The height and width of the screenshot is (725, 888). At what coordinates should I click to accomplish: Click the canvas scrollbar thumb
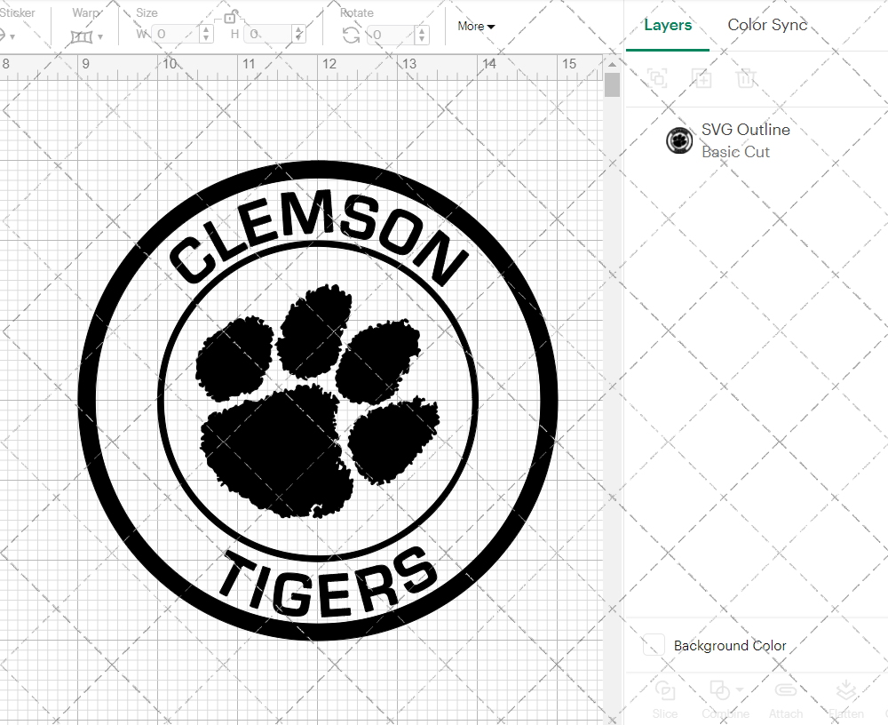[x=612, y=84]
